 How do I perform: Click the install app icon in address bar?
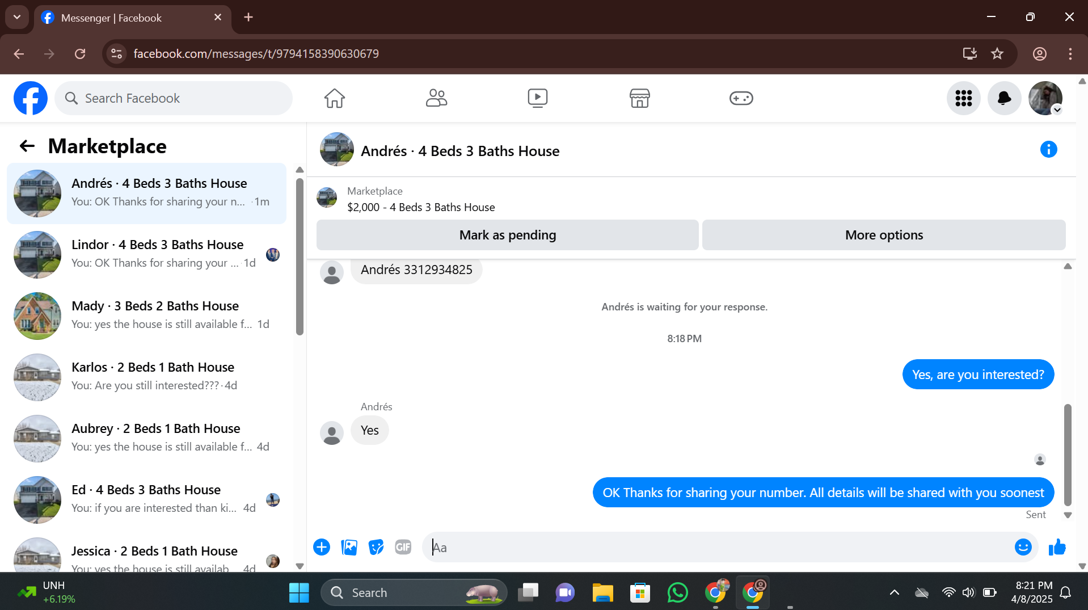pyautogui.click(x=969, y=54)
